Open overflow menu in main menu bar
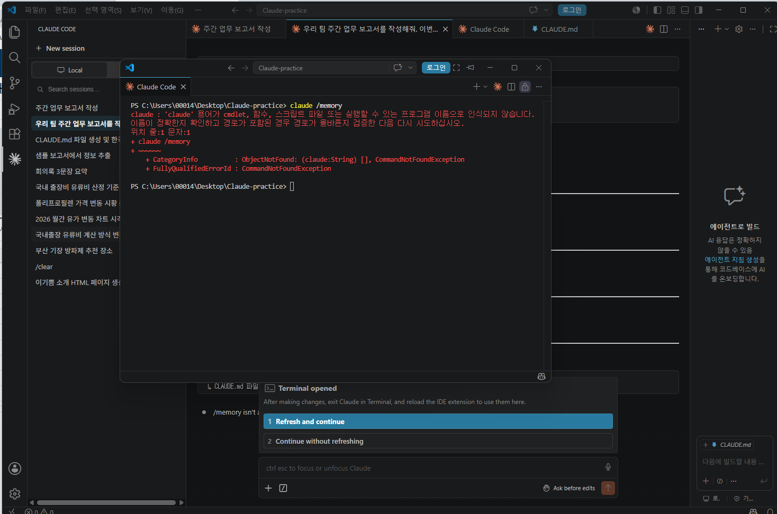This screenshot has width=777, height=514. 197,10
